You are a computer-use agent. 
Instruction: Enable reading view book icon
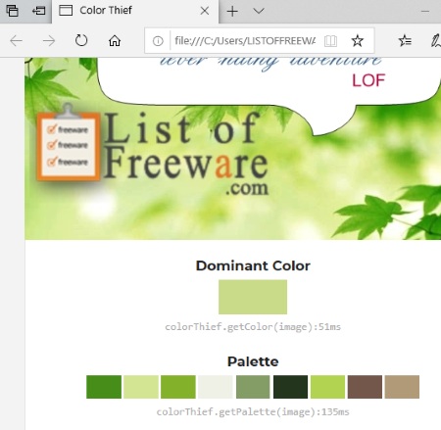tap(330, 41)
